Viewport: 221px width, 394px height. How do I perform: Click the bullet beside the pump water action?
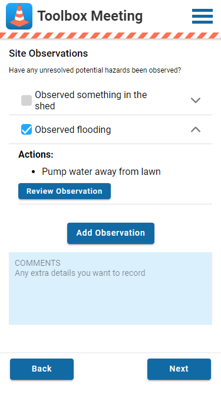(x=34, y=172)
